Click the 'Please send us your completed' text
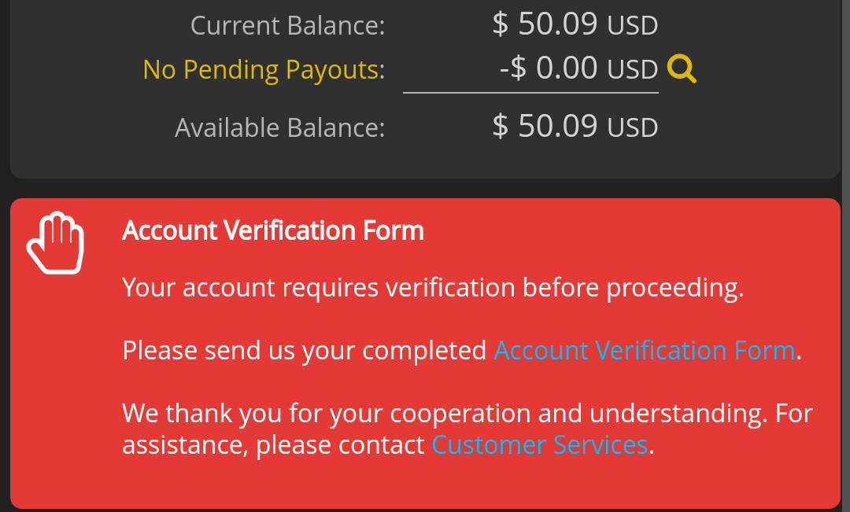This screenshot has width=850, height=512. [x=304, y=351]
